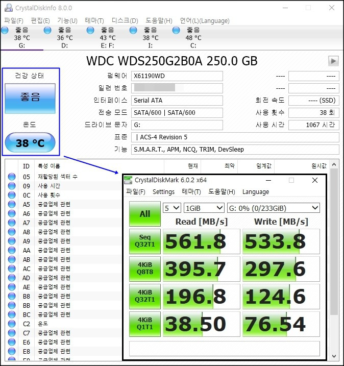Open Settings menu in CrystalDiskMark
The image size is (344, 366).
(x=164, y=192)
